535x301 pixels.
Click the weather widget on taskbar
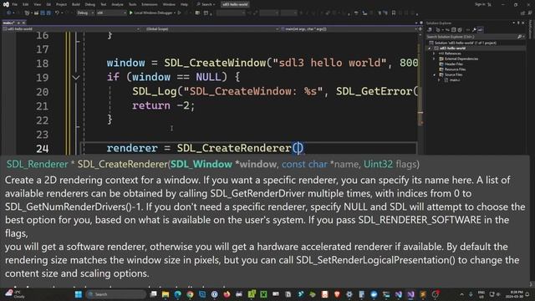(x=15, y=294)
